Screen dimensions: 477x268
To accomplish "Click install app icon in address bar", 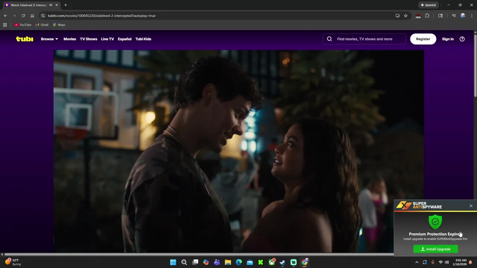I will pos(398,16).
